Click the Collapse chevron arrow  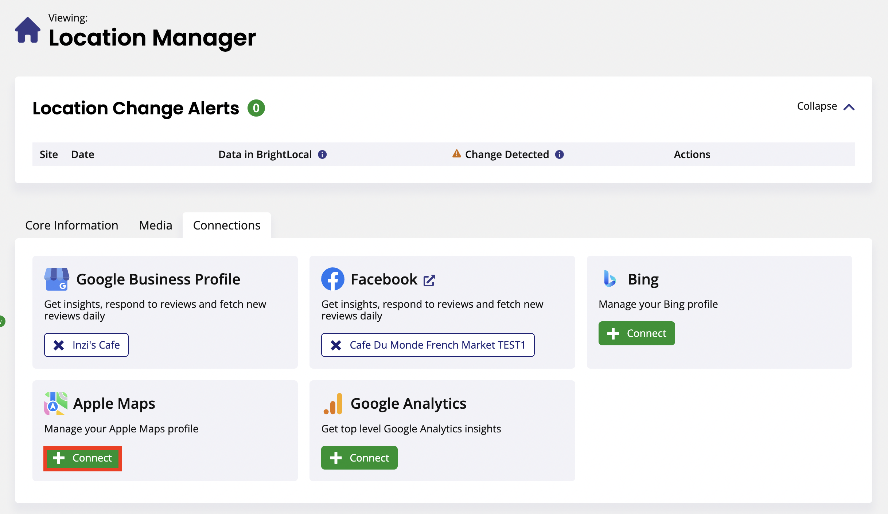pyautogui.click(x=849, y=107)
